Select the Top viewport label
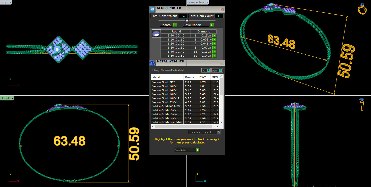This screenshot has height=187, width=371. [x=5, y=2]
